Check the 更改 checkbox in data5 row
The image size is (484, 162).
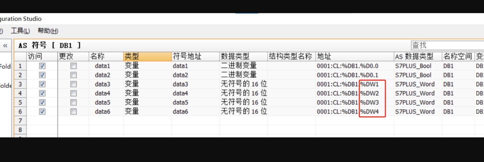coord(73,103)
